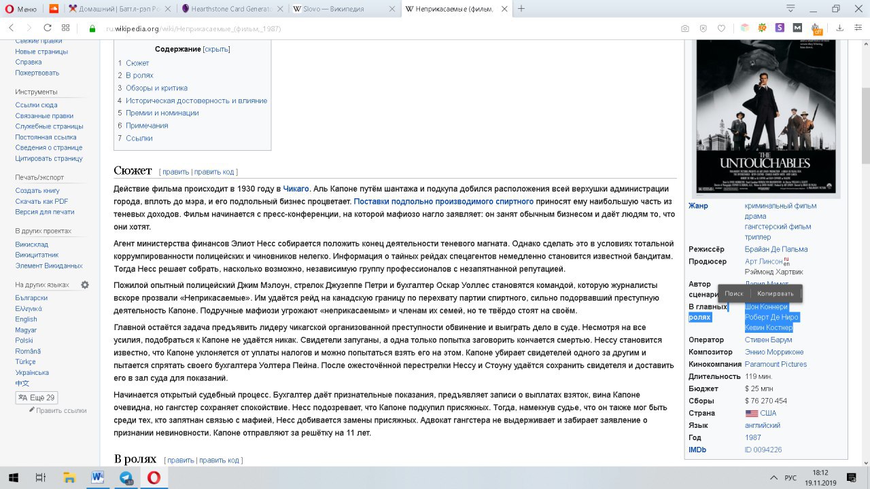
Task: Open IMDb ID 0094226 link
Action: (763, 450)
